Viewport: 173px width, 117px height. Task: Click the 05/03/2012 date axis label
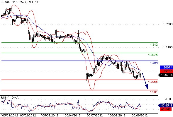point(50,115)
